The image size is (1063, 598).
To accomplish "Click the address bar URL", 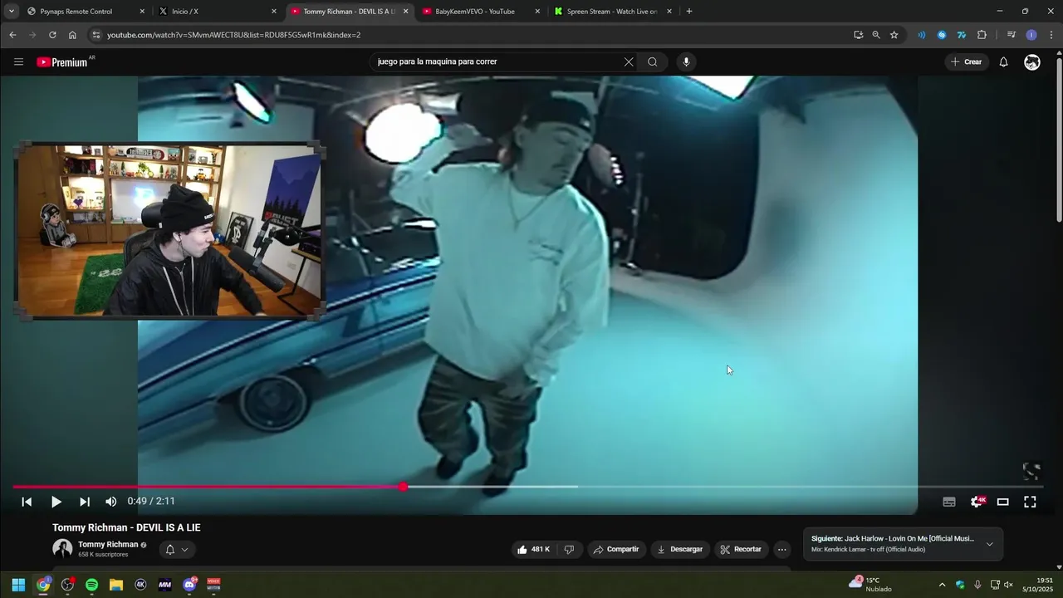I will tap(233, 35).
